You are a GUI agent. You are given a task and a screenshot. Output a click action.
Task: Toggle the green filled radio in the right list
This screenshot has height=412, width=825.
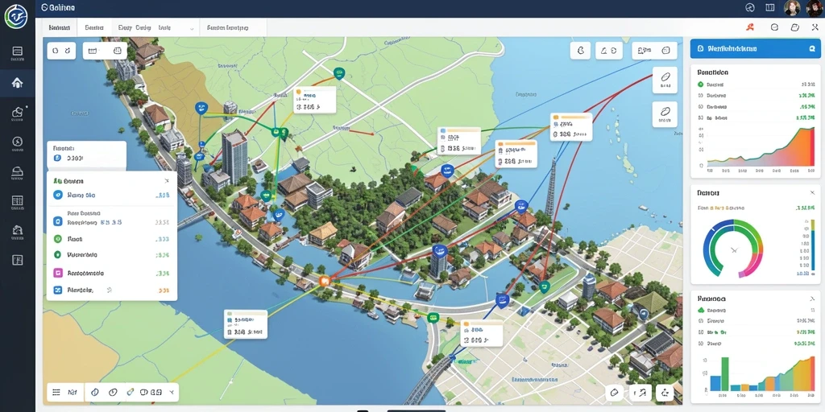coord(700,84)
